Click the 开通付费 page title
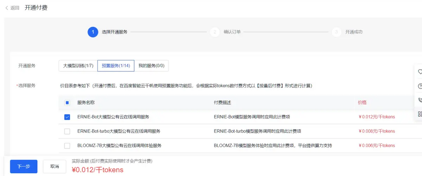Viewport: 422px width, 176px height. [x=36, y=8]
